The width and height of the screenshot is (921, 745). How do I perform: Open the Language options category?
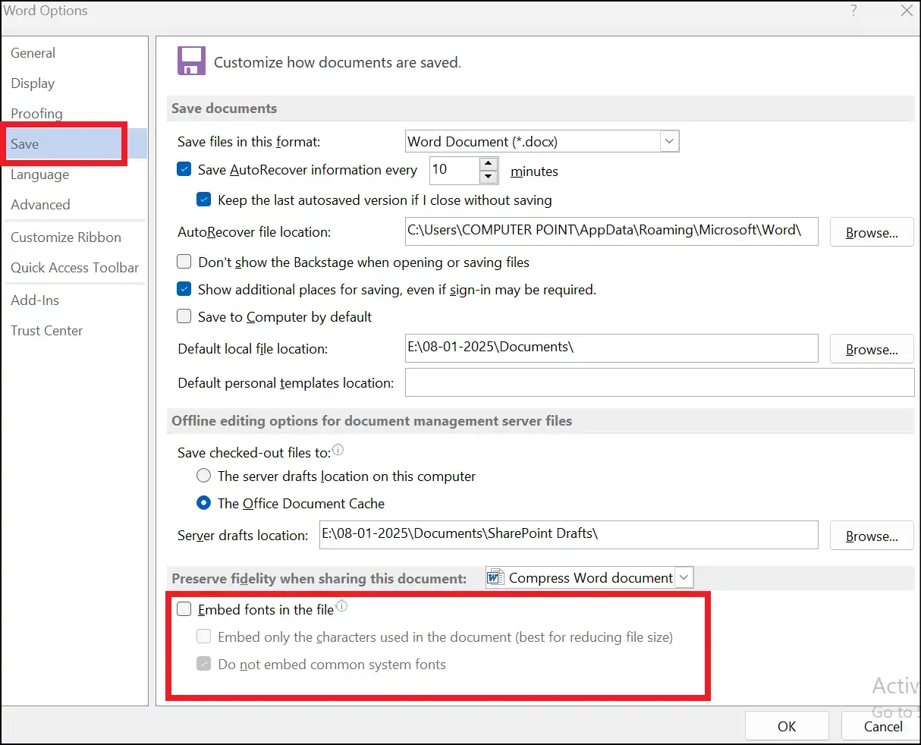coord(39,174)
